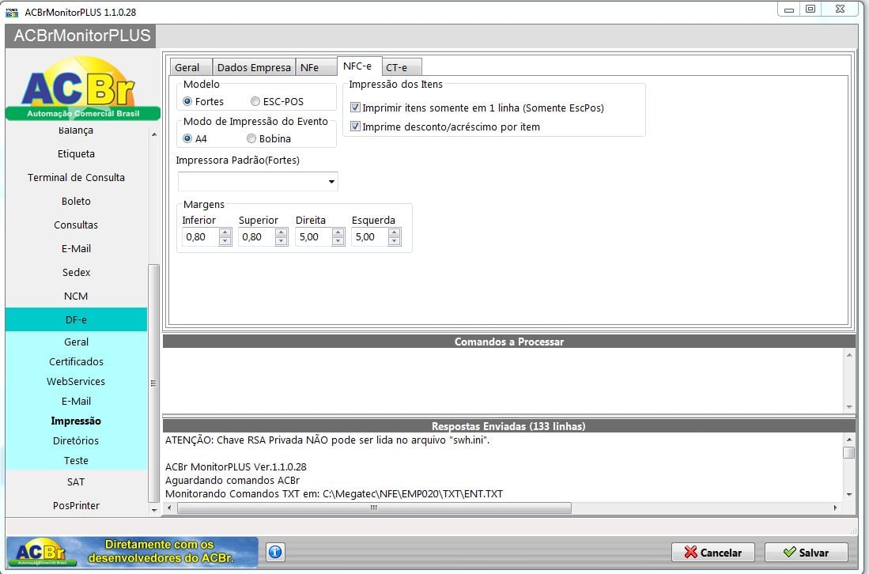
Task: Decrease the Superior margin value
Action: point(281,241)
